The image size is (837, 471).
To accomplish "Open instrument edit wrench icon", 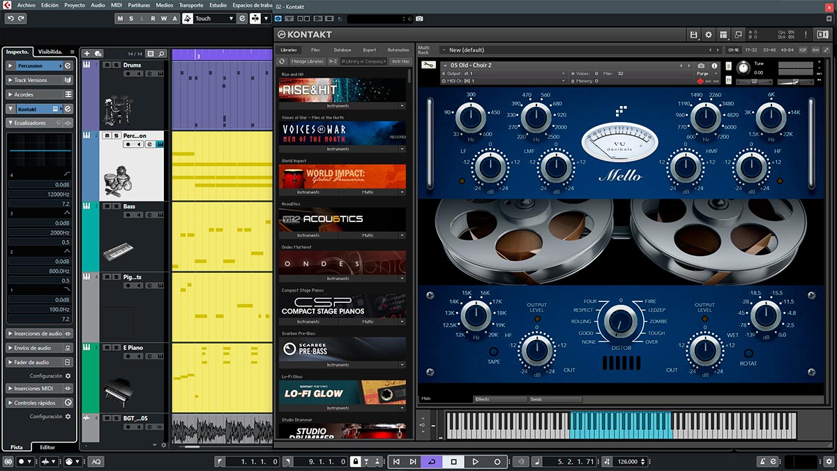I will (427, 65).
